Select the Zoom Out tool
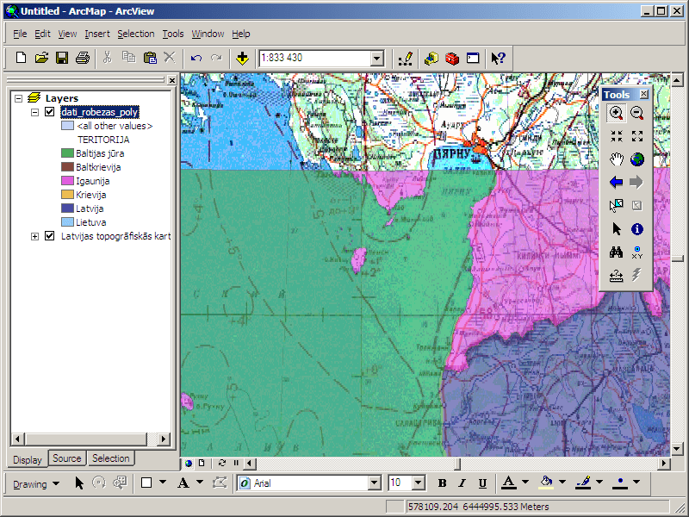This screenshot has height=517, width=689. (x=637, y=113)
